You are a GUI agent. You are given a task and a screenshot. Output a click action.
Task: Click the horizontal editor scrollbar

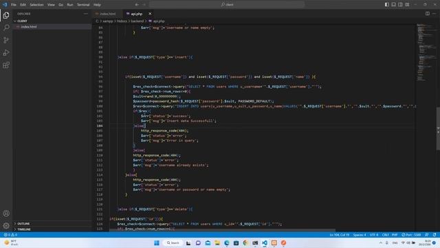pyautogui.click(x=222, y=230)
